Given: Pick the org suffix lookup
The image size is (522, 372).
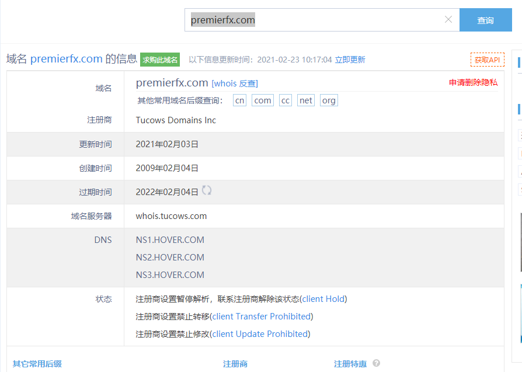Looking at the screenshot, I should 329,100.
